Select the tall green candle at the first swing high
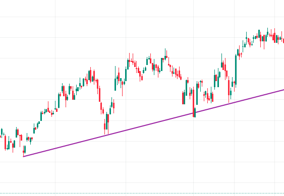The height and width of the screenshot is (196, 284). click(89, 76)
